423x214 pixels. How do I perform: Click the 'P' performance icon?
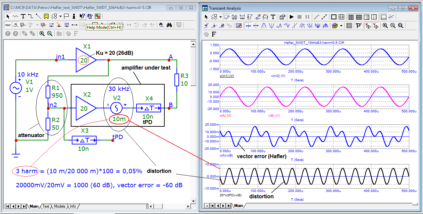coord(358,26)
